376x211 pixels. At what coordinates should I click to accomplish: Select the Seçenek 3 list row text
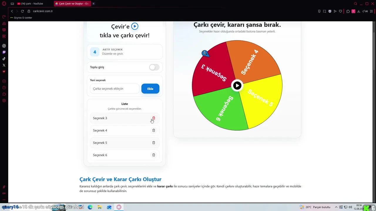(100, 118)
